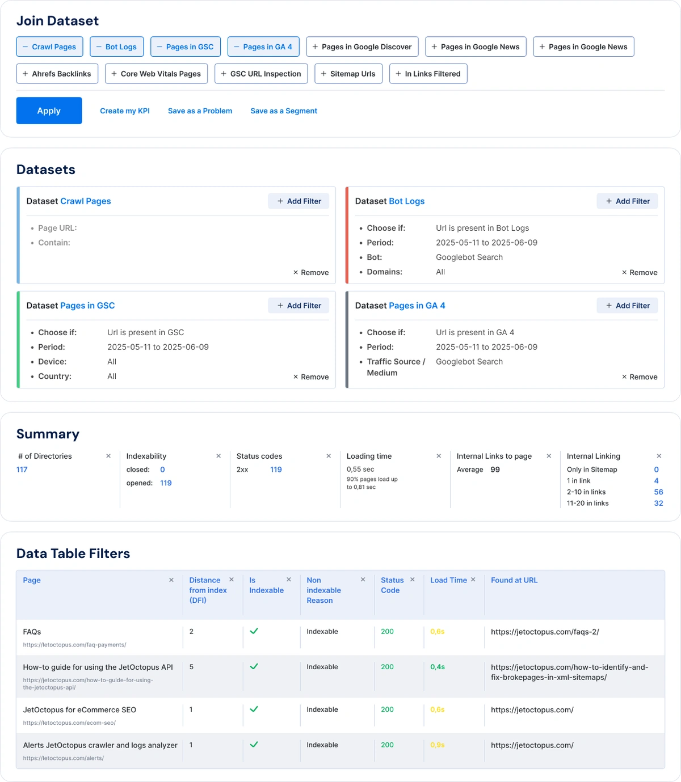
Task: Toggle Pages in GA 4 off using its minus
Action: click(x=237, y=47)
